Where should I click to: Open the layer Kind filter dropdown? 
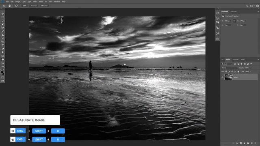pyautogui.click(x=227, y=64)
